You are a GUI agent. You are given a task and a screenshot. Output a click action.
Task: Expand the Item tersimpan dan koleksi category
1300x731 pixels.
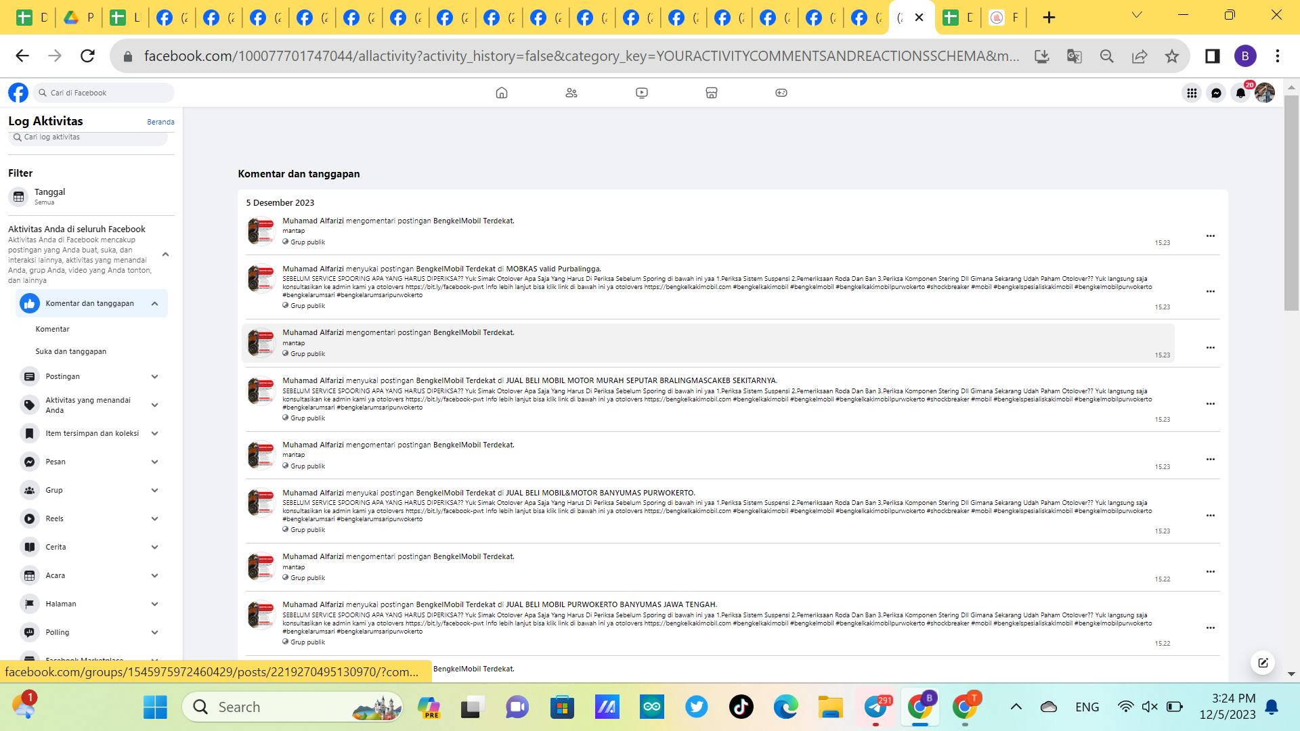(x=155, y=433)
